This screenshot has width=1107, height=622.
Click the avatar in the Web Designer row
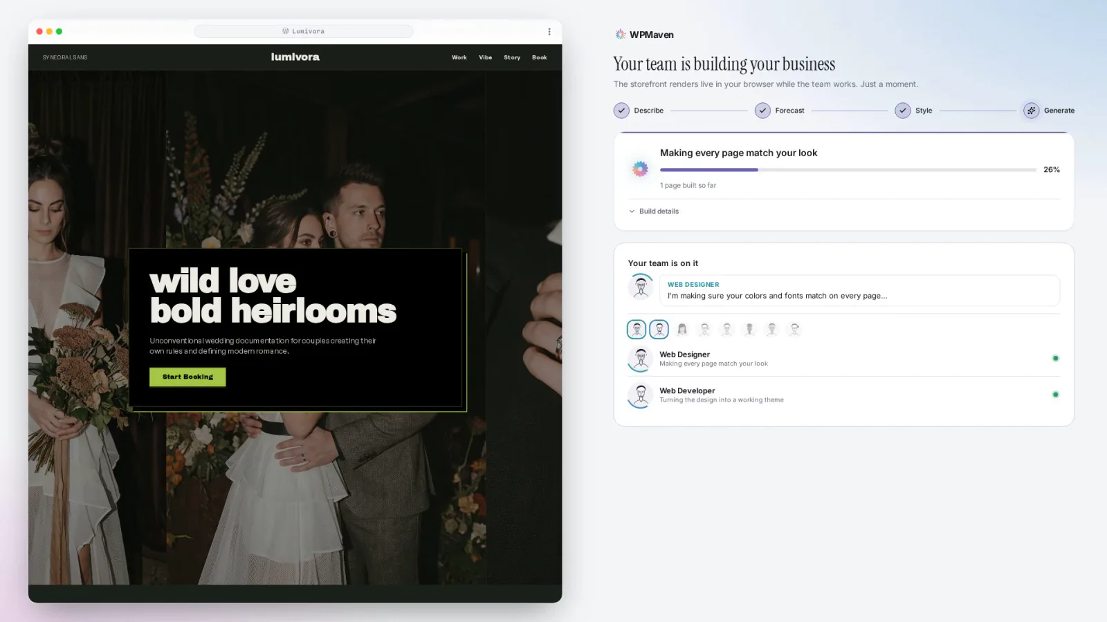pyautogui.click(x=641, y=359)
